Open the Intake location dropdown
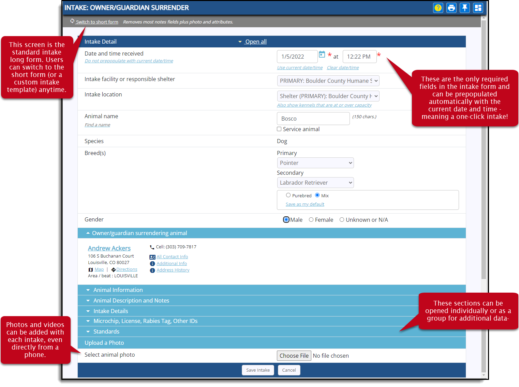 [x=328, y=96]
